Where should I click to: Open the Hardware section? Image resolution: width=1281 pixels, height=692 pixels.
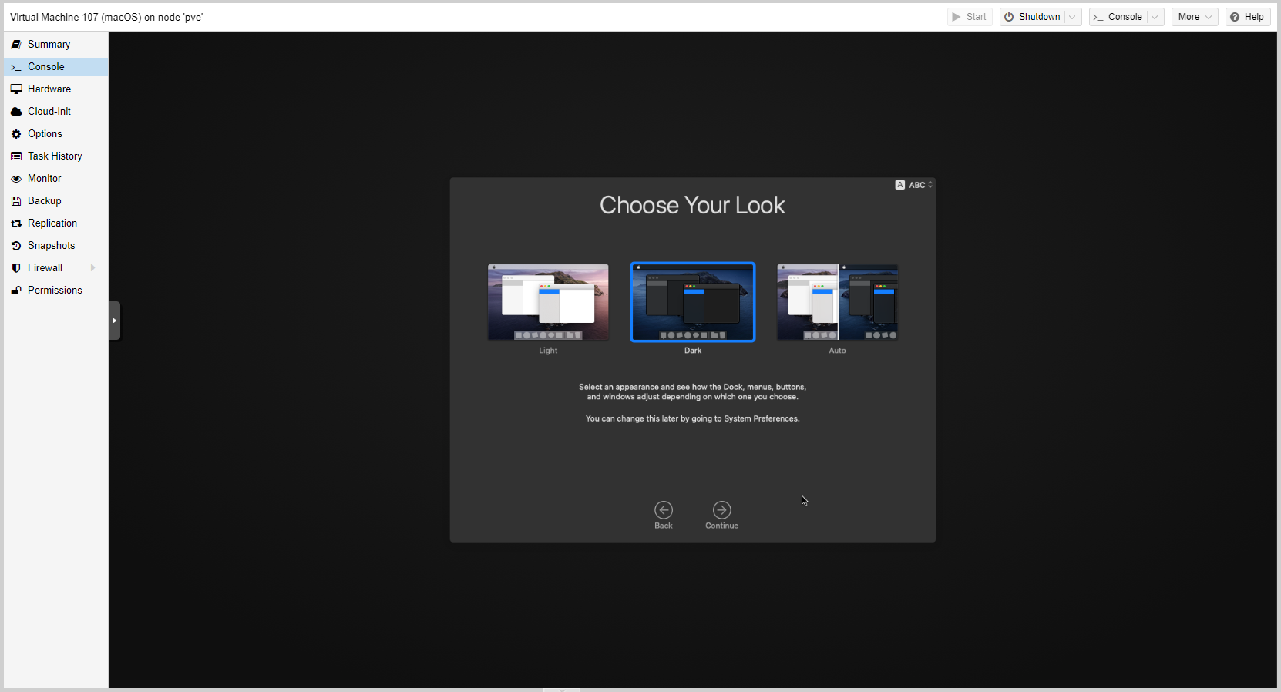point(55,89)
